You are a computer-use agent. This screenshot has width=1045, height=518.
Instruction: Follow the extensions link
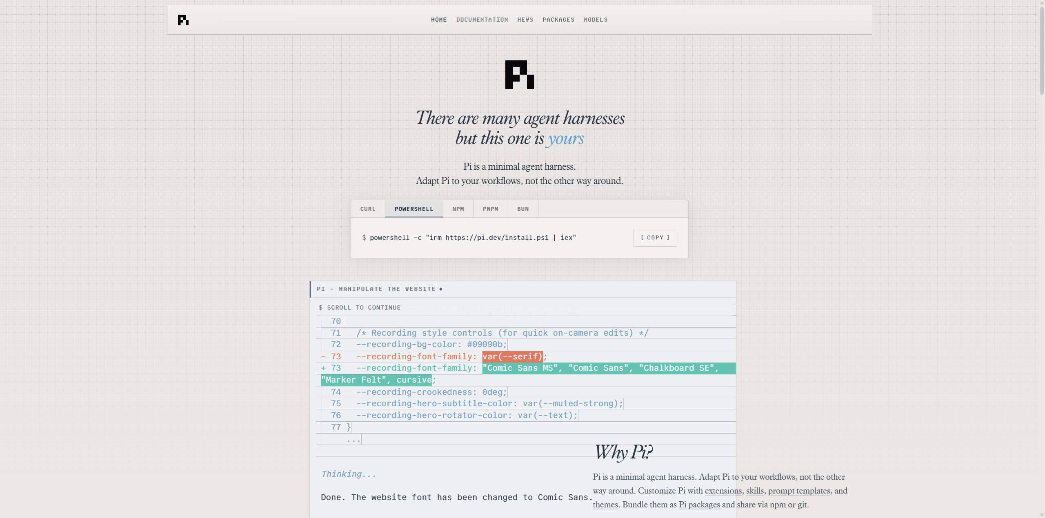click(x=723, y=491)
